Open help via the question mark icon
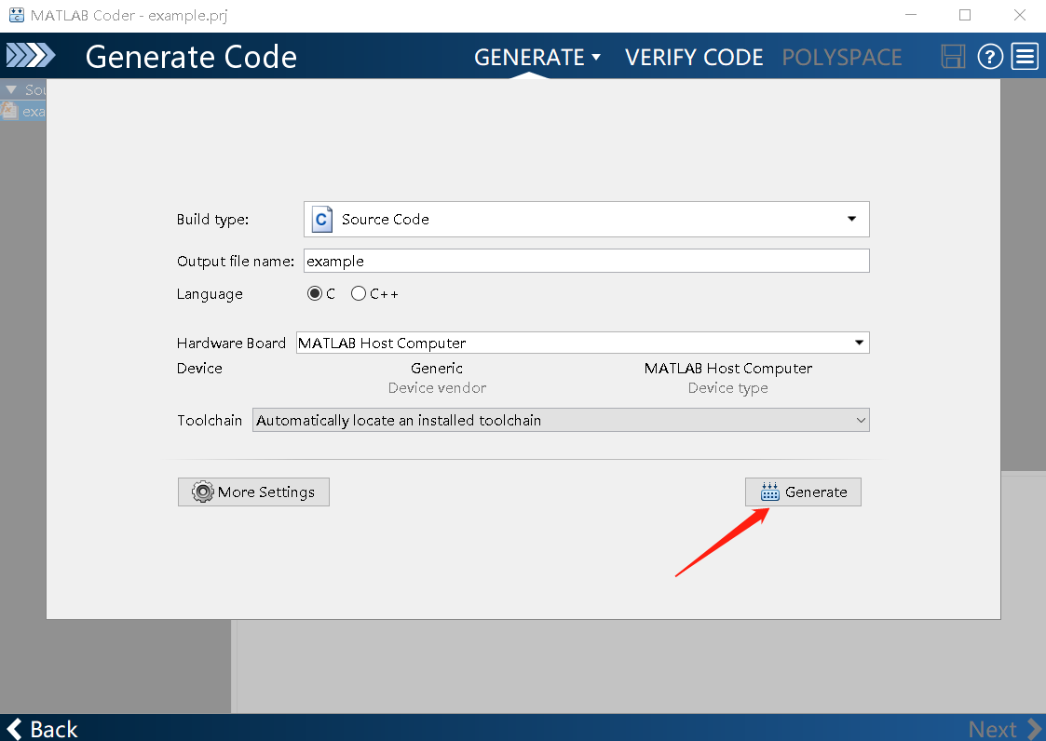 point(990,57)
